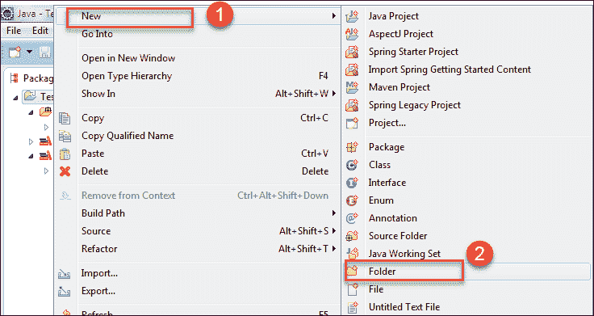This screenshot has width=594, height=316.
Task: Click the Package icon in New submenu
Action: [x=353, y=147]
